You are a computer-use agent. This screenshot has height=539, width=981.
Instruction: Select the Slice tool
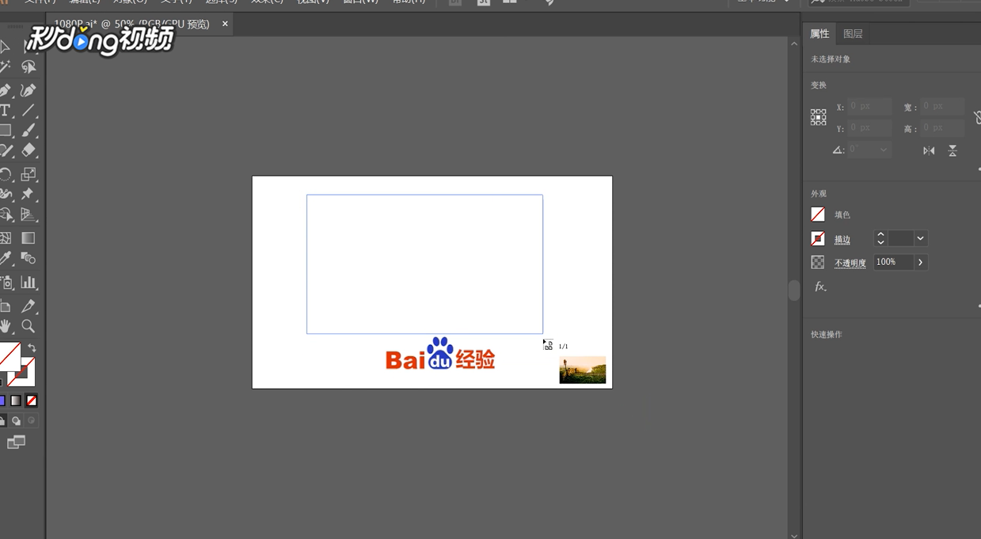click(29, 306)
